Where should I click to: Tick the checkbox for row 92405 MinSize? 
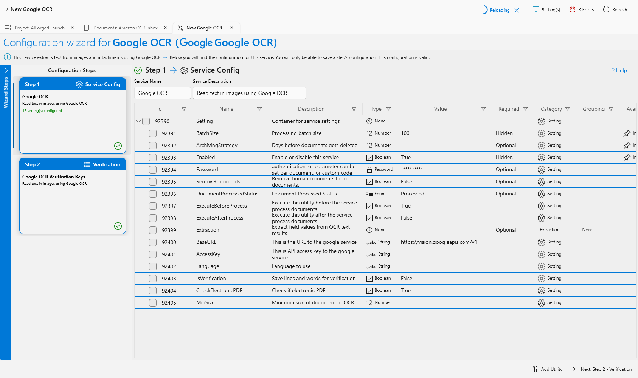(x=153, y=303)
